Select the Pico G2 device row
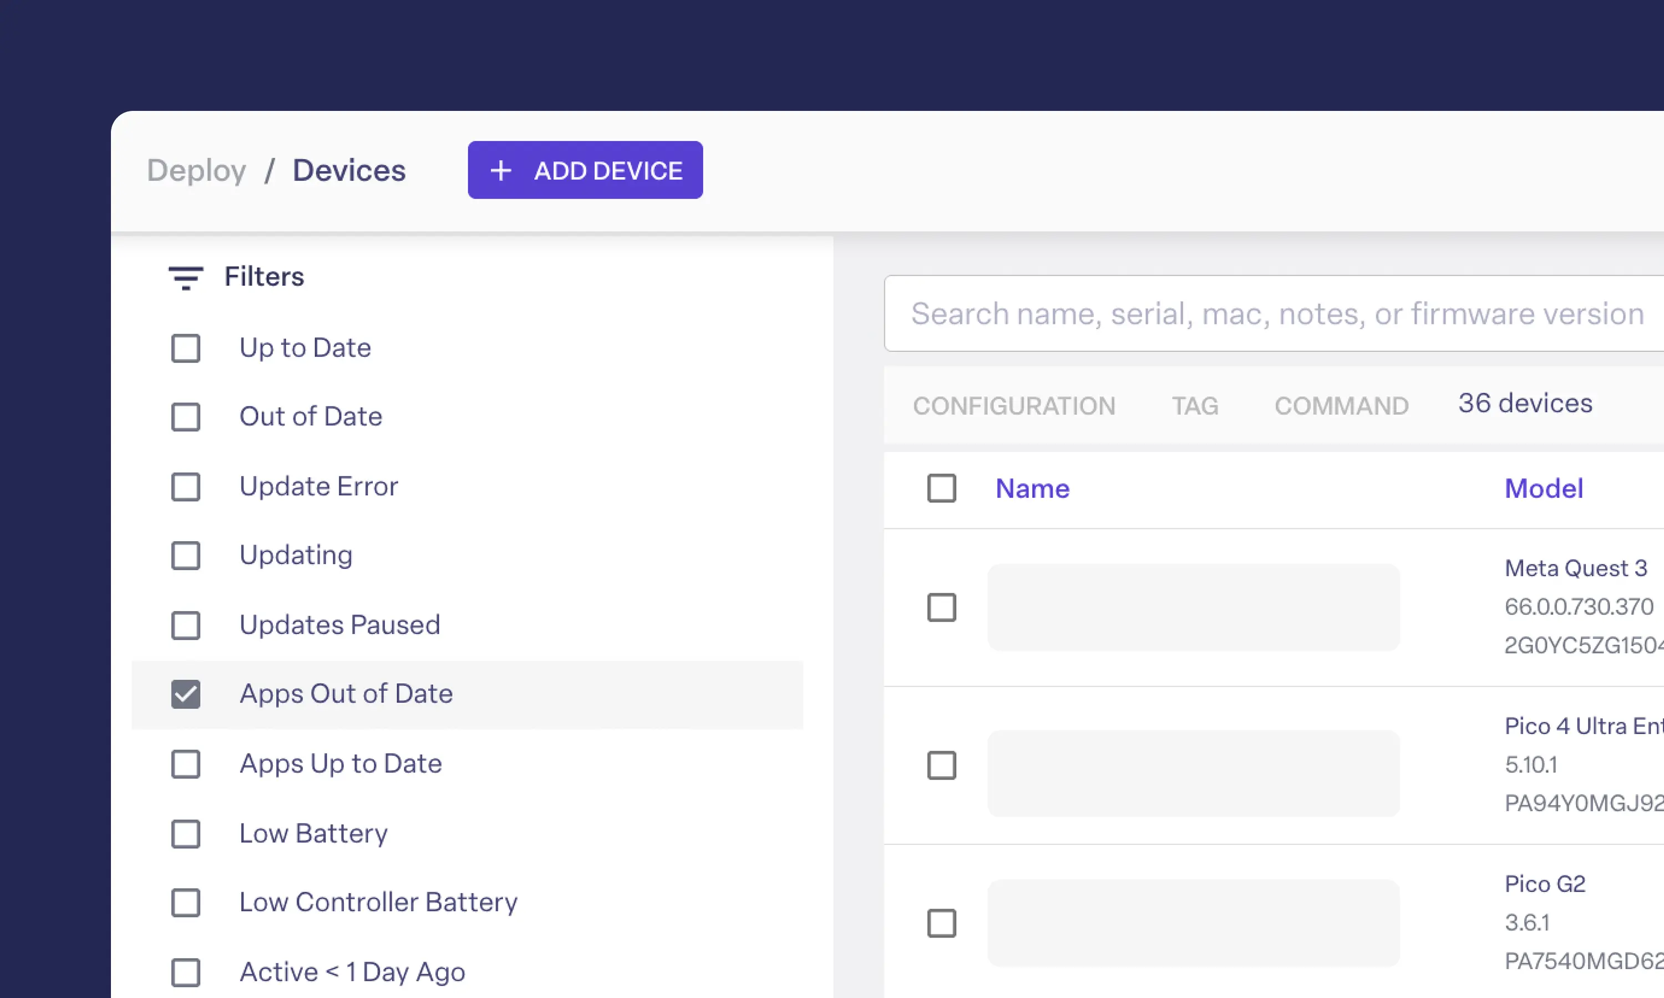Screen dimensions: 1664x998 tap(942, 923)
